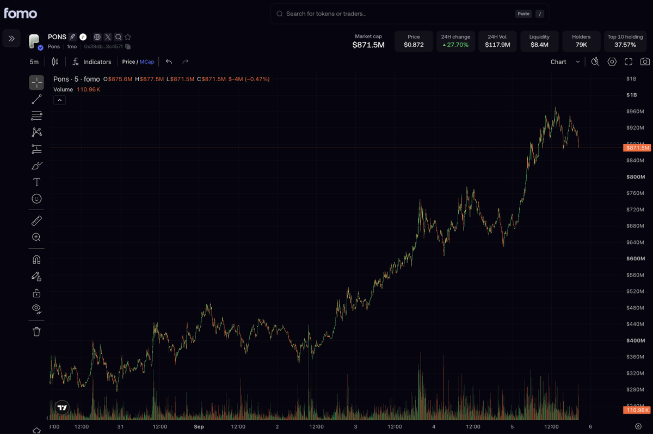Open the Chart view dropdown
Screen dimensions: 653x434
pos(565,62)
